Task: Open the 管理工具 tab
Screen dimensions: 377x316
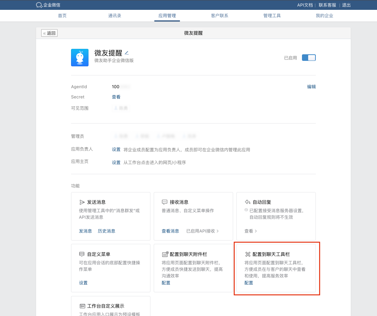Action: [272, 16]
